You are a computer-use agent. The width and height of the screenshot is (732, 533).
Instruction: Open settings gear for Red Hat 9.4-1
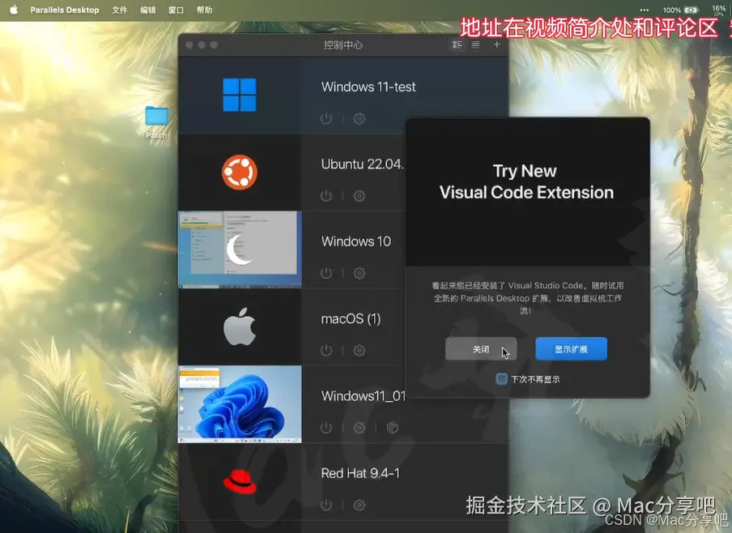[359, 505]
